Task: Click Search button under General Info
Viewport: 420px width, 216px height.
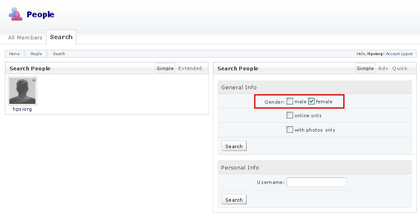Action: pyautogui.click(x=234, y=146)
